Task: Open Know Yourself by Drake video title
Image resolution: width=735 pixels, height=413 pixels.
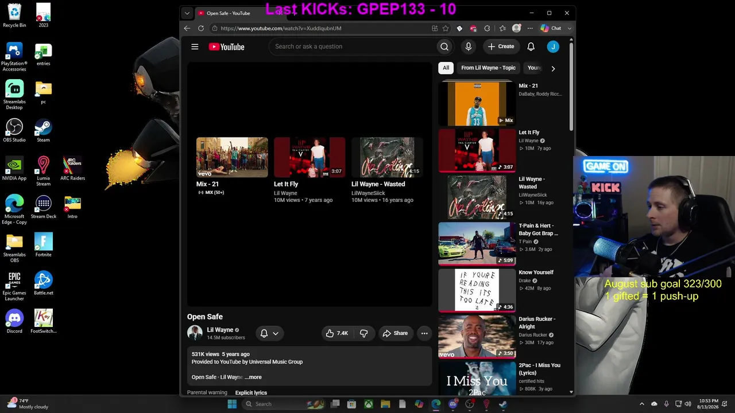Action: click(536, 272)
